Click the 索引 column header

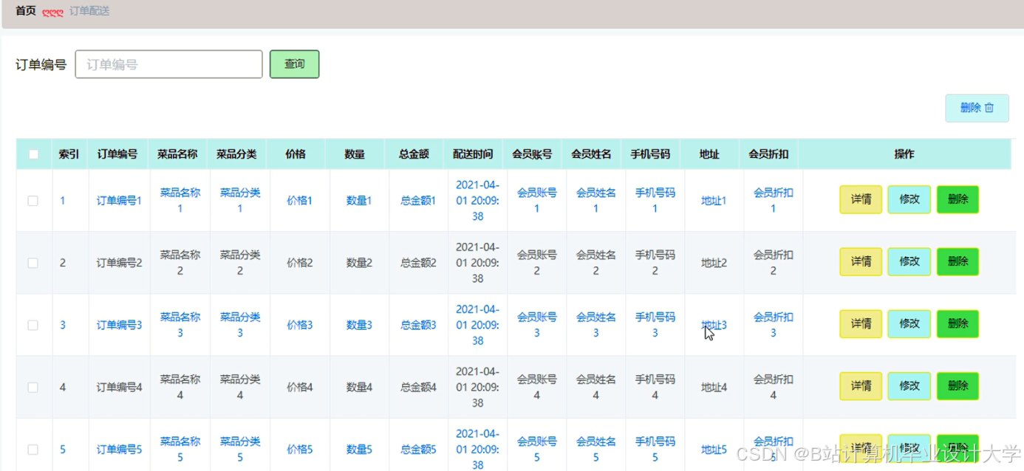pyautogui.click(x=69, y=154)
